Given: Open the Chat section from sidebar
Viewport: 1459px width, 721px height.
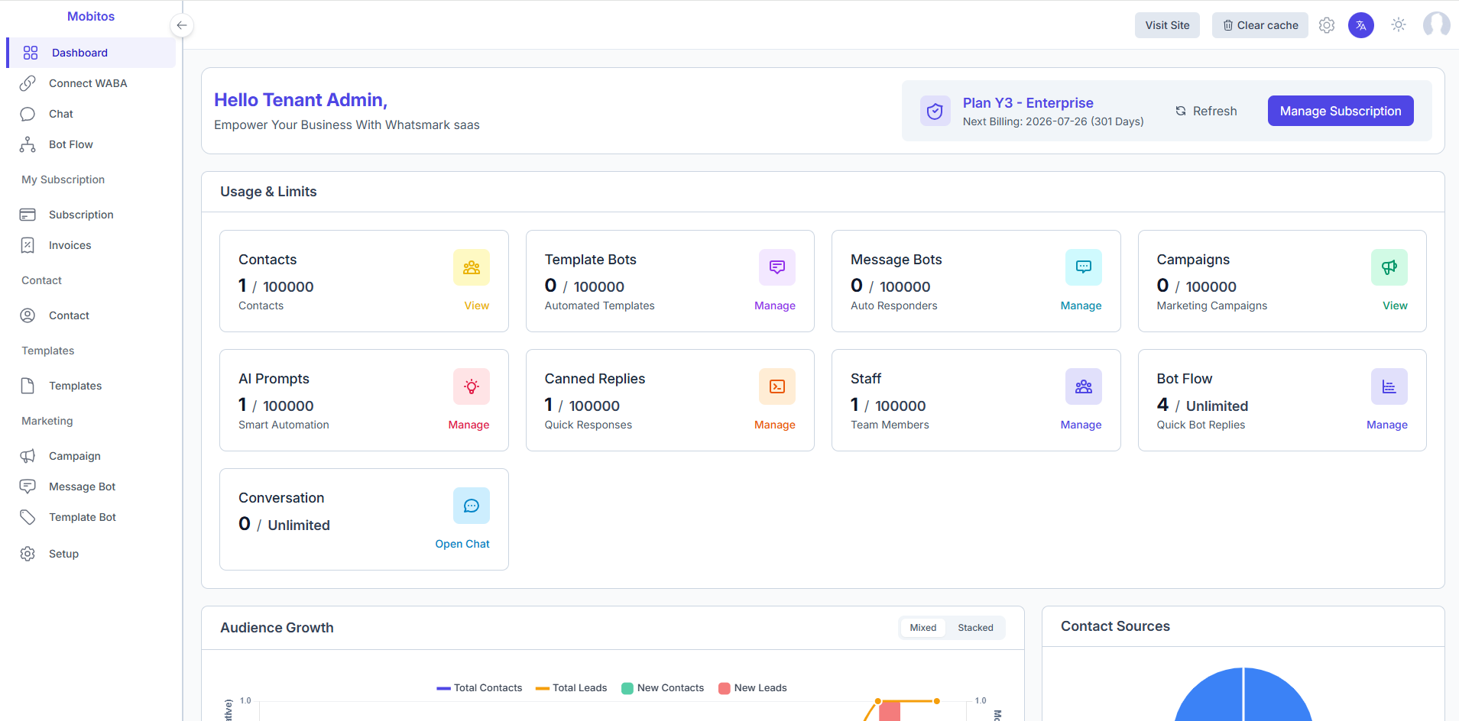Looking at the screenshot, I should coord(62,113).
